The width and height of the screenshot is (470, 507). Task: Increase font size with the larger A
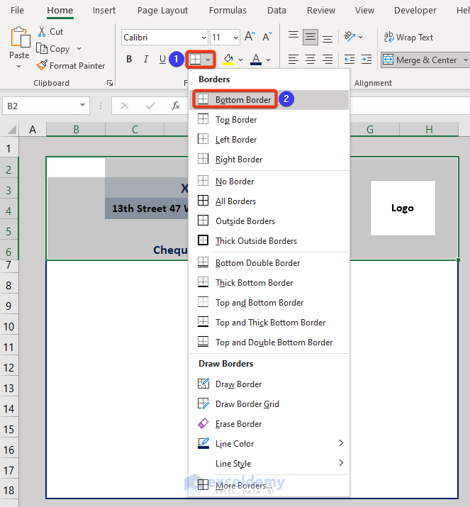pyautogui.click(x=250, y=37)
